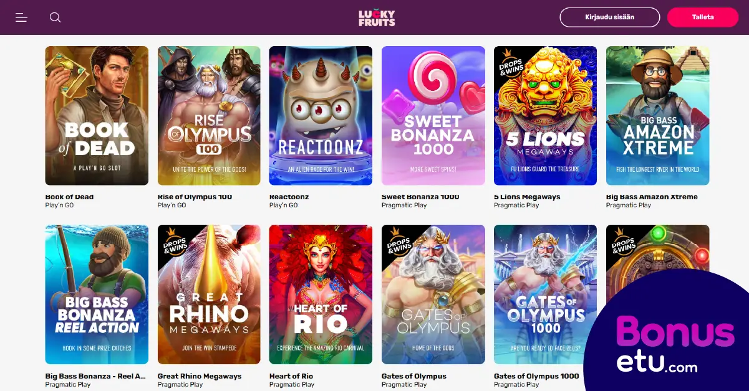Image resolution: width=749 pixels, height=391 pixels.
Task: Click the Great Rhino Megaways title link
Action: point(200,376)
